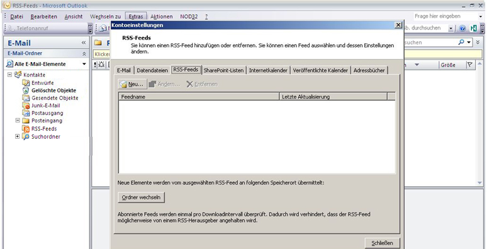Click the Kontakte mailbox root icon

(18, 75)
